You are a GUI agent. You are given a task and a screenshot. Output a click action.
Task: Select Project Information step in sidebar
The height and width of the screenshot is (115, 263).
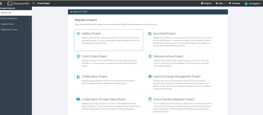[x=9, y=18]
